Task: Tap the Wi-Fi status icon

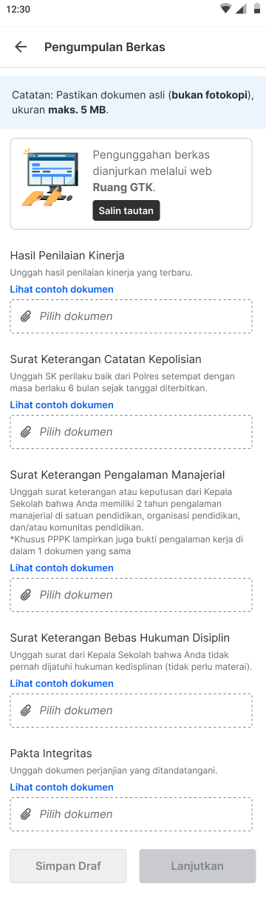Action: point(225,8)
